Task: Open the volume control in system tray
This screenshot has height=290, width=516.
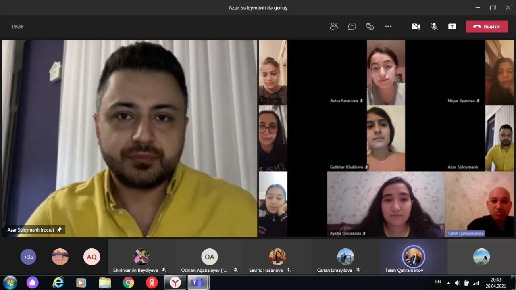Action: pos(458,283)
